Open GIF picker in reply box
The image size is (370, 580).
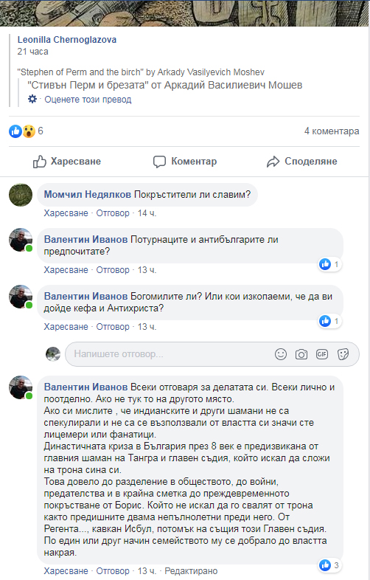(322, 354)
